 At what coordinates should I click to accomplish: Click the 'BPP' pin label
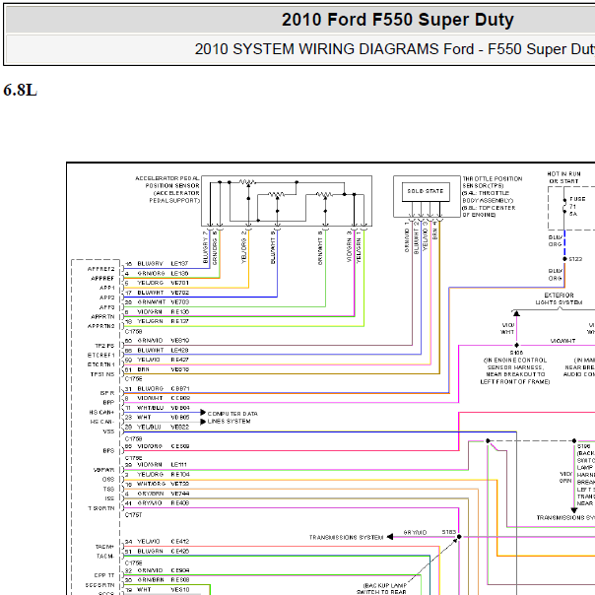click(x=108, y=402)
